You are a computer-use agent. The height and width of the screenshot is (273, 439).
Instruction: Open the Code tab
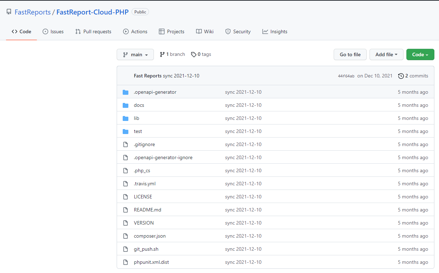(21, 31)
